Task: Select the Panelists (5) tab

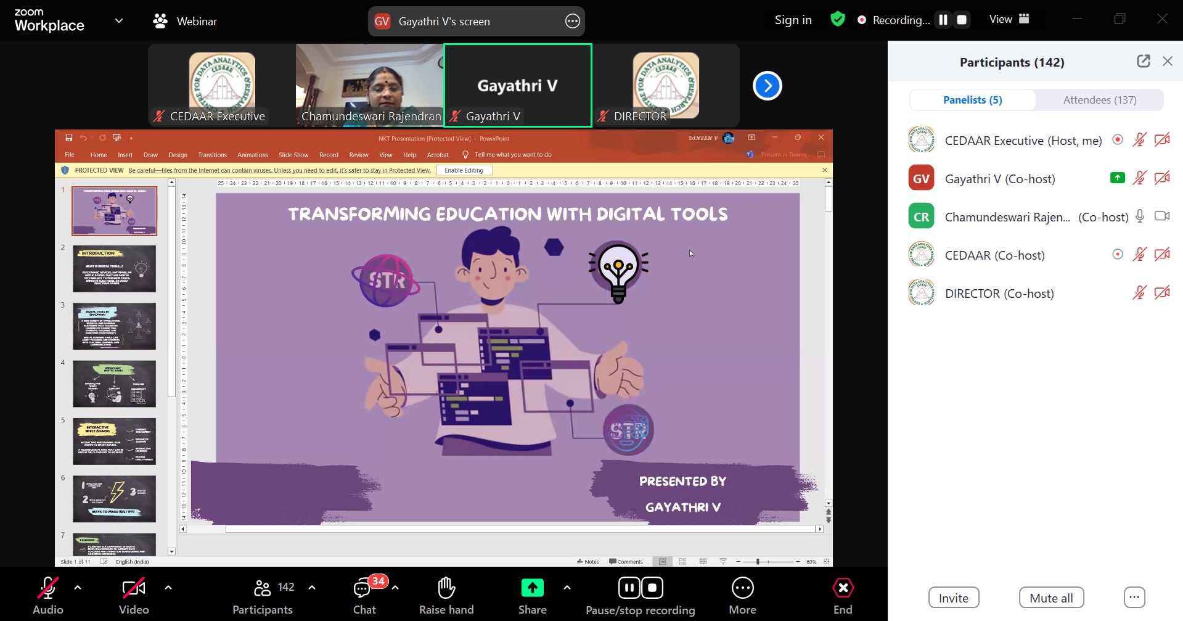Action: [972, 100]
